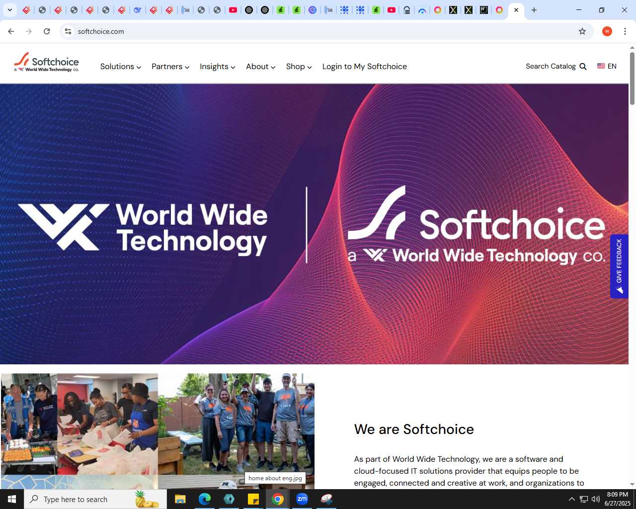Open the clock showing 8:09 PM
Viewport: 636px width, 509px height.
click(618, 499)
